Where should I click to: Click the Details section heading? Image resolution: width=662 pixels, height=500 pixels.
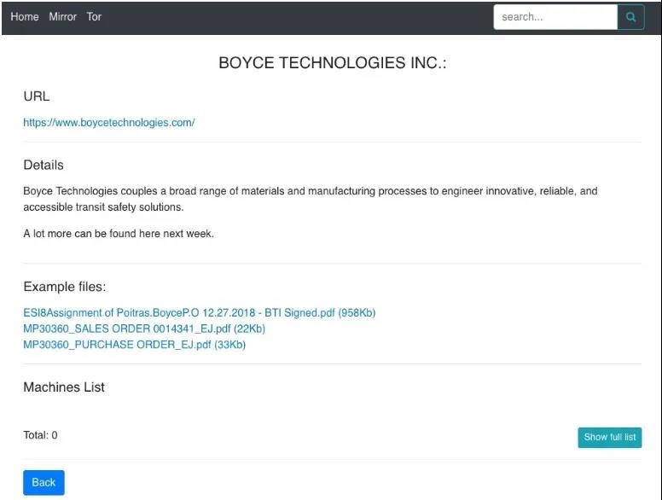[44, 165]
